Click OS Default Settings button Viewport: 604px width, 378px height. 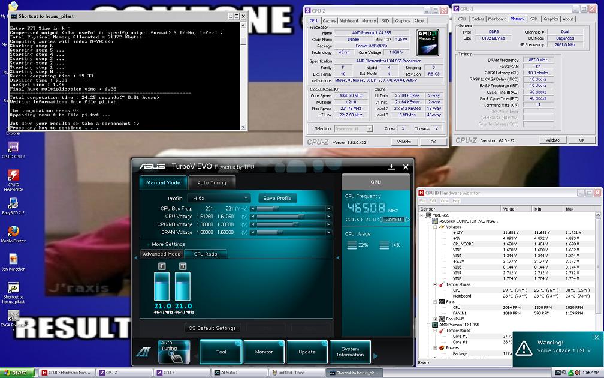tap(212, 328)
